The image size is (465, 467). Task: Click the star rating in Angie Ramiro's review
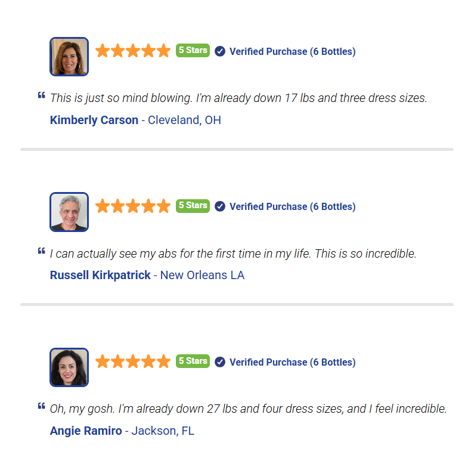(x=133, y=361)
